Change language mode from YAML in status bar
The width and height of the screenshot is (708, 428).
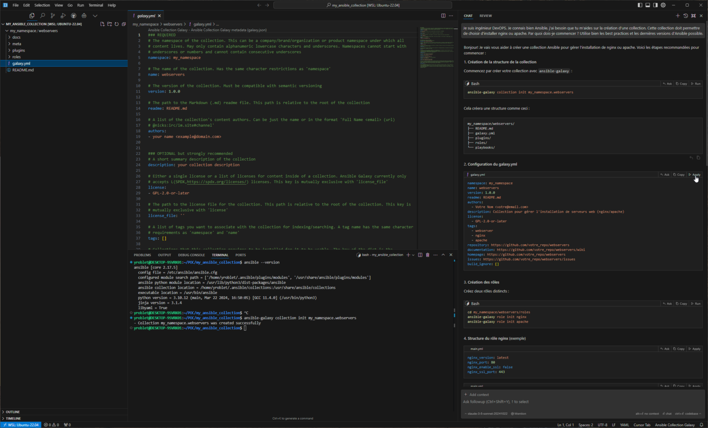coord(624,425)
